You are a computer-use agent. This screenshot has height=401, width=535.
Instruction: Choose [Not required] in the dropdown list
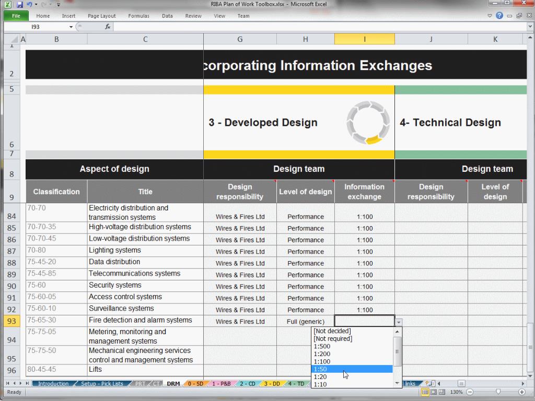pyautogui.click(x=352, y=338)
